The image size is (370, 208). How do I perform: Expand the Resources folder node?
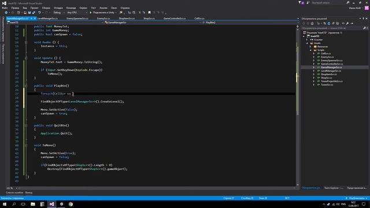310,47
